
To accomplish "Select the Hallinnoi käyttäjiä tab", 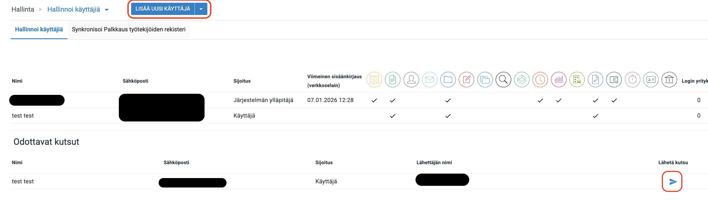I will 39,29.
